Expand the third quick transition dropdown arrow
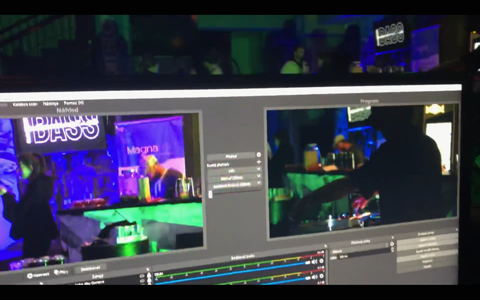Screen dimensions: 480x300 [259, 182]
